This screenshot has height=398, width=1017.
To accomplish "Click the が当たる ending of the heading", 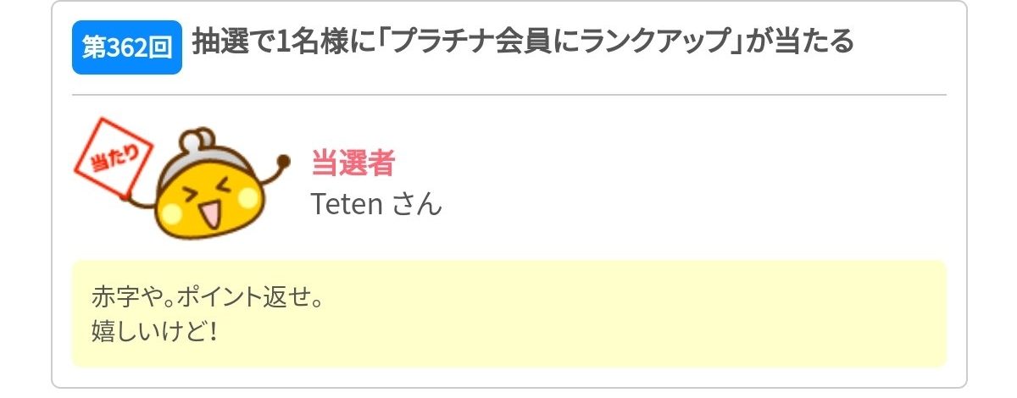I will [798, 42].
